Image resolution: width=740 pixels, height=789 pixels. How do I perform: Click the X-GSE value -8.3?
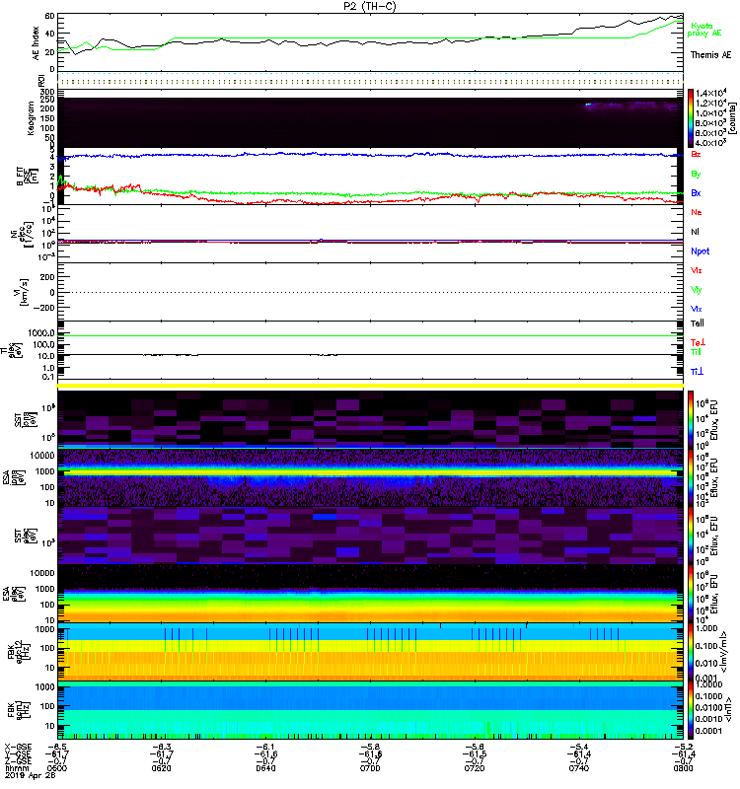[x=161, y=747]
